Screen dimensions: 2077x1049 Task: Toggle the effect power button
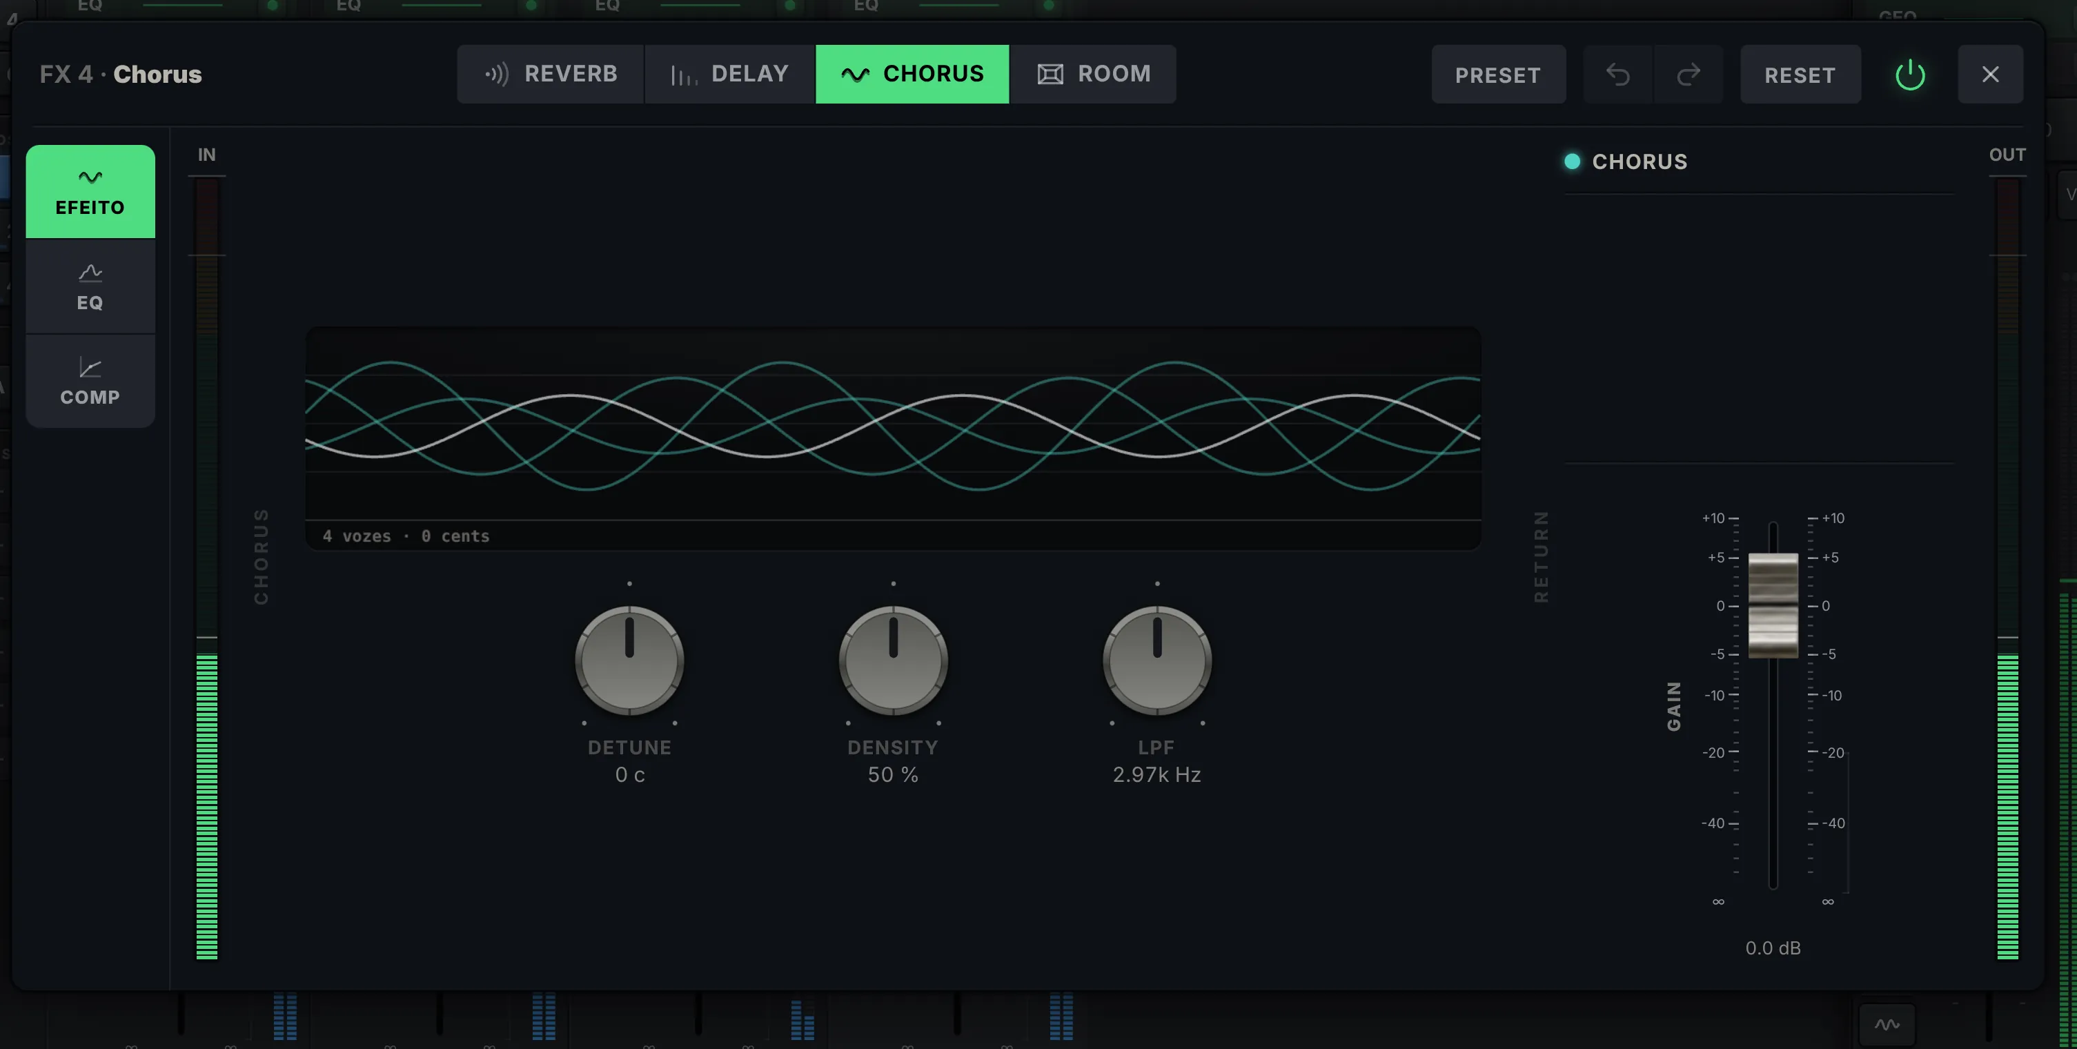pos(1909,75)
